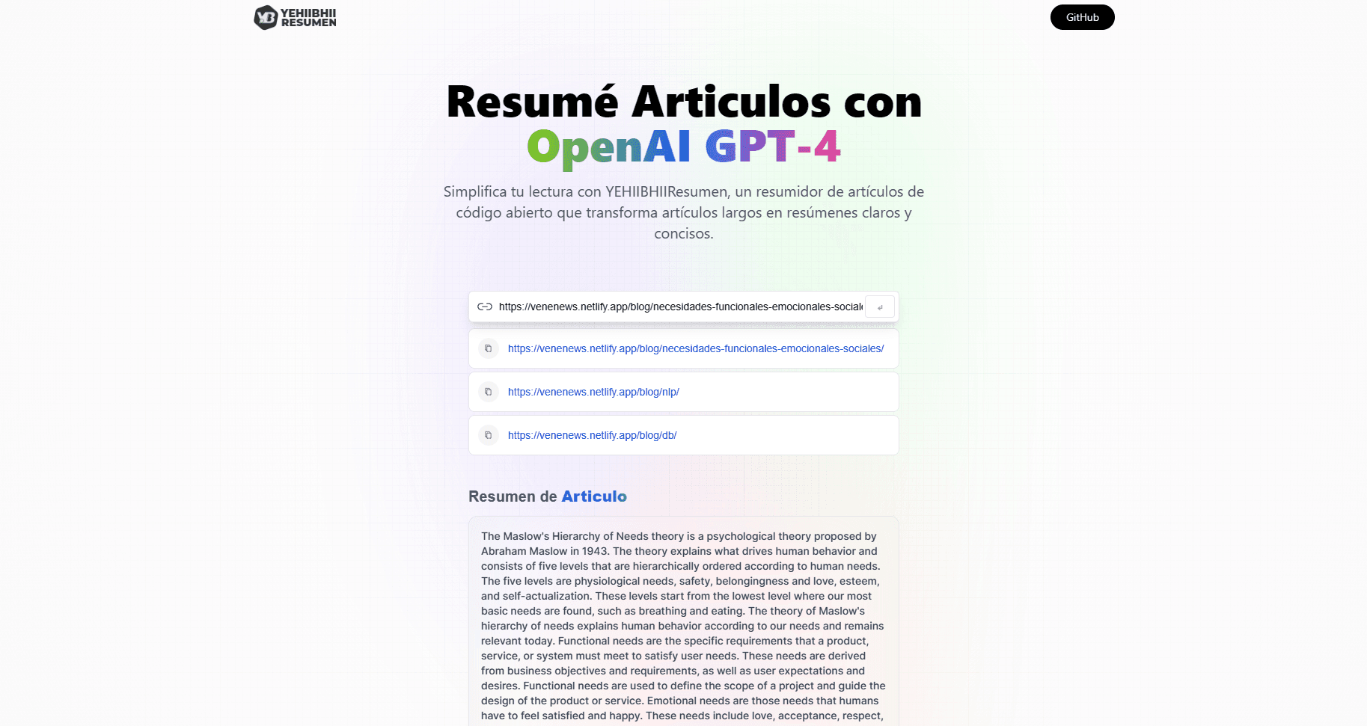Open the necesidades-funcionales-emocionales-sociales history link
This screenshot has width=1367, height=726.
point(696,348)
